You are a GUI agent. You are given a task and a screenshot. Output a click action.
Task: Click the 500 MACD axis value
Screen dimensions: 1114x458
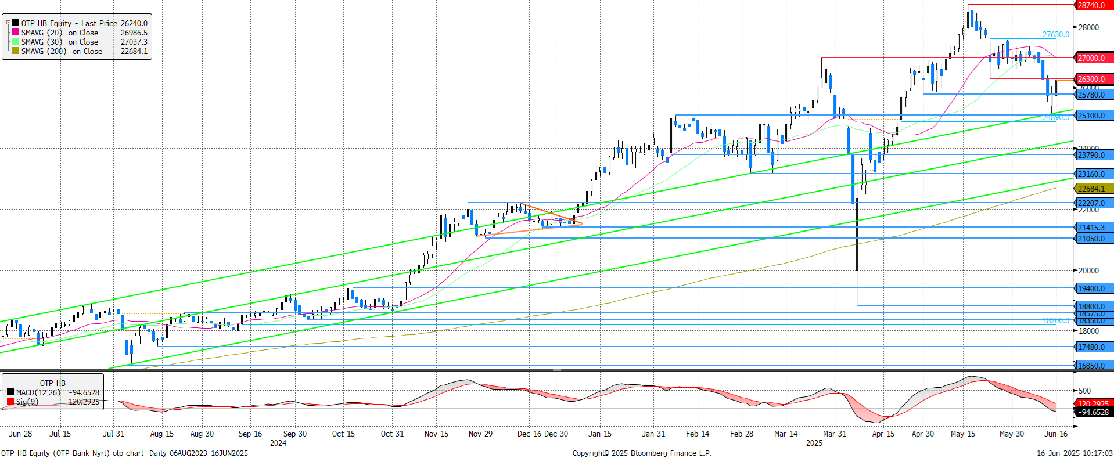tap(1084, 391)
